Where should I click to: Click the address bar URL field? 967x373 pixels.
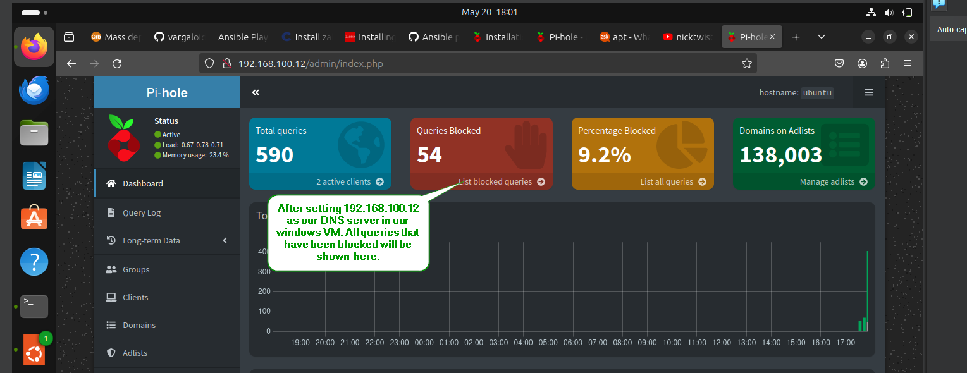477,63
